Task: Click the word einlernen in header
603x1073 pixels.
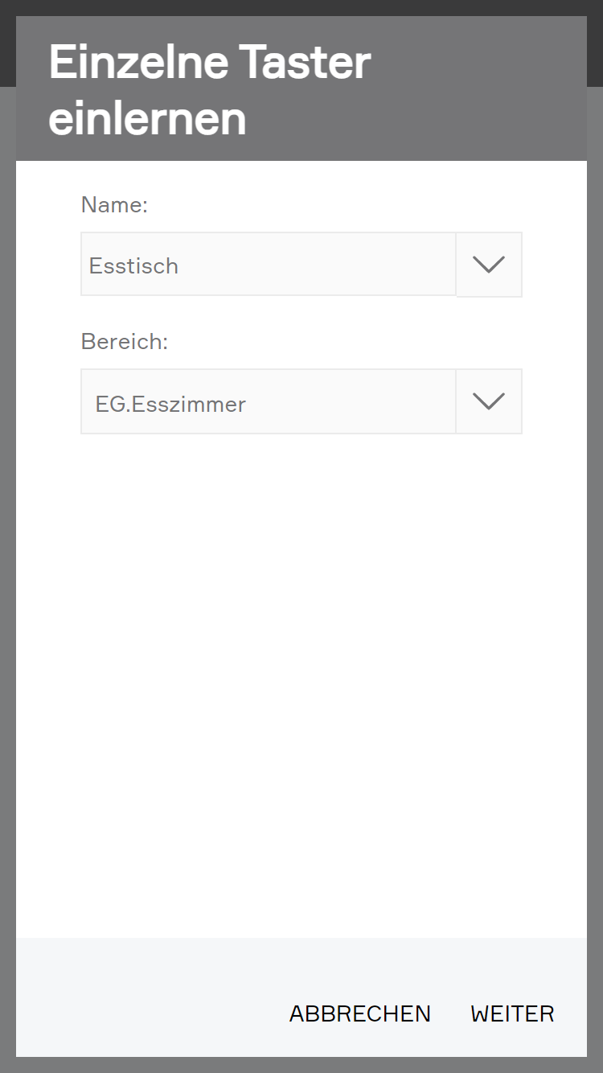Action: (x=147, y=119)
